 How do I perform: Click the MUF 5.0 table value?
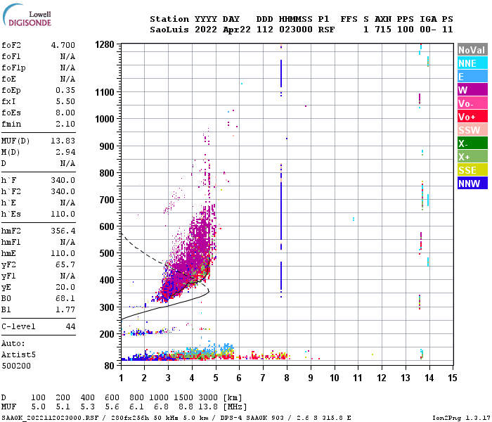click(38, 407)
